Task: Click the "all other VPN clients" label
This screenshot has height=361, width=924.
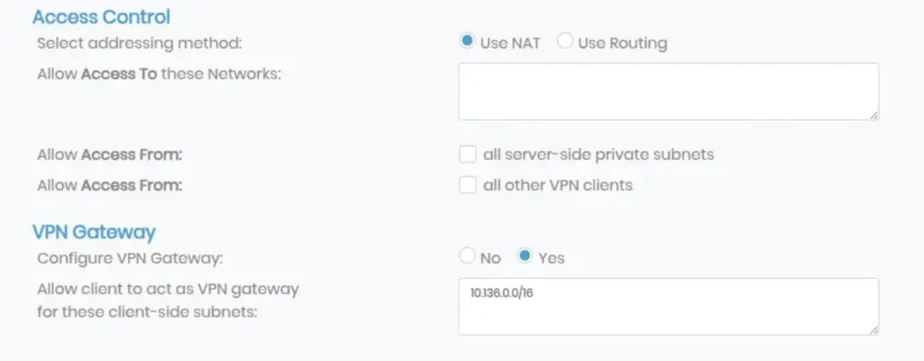Action: point(558,185)
